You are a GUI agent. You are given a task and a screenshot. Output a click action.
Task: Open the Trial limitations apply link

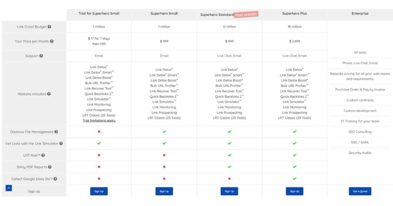99,121
